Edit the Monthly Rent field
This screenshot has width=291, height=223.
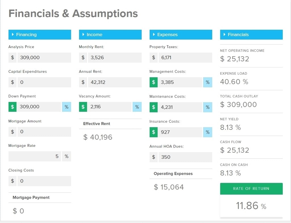pos(115,58)
